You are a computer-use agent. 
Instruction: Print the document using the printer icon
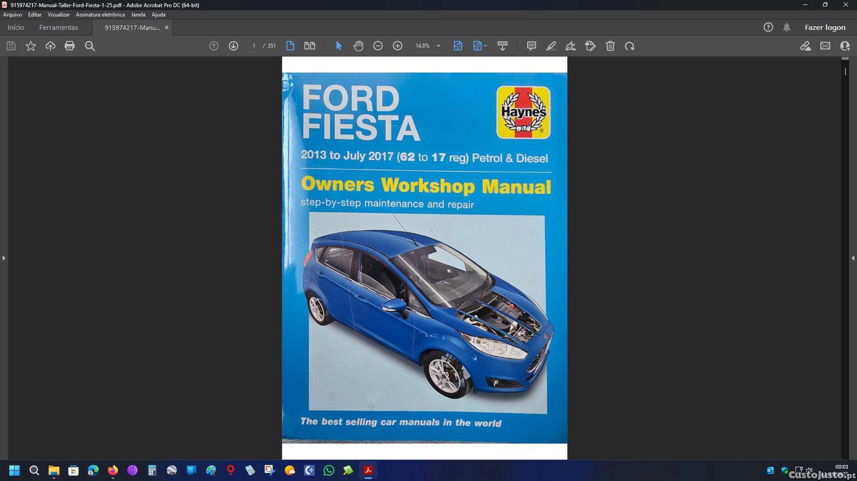point(70,46)
